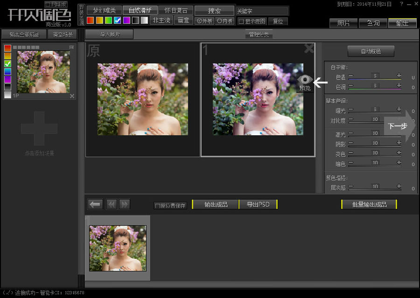Close preview panel 1 with the X

(309, 48)
